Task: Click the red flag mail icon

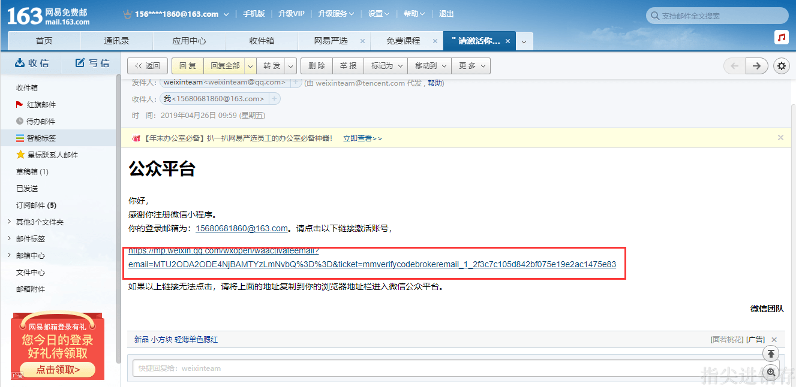Action: 19,104
